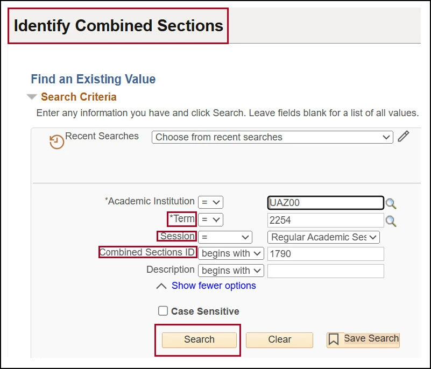This screenshot has width=431, height=369.
Task: Click the Search Criteria heading text
Action: [79, 97]
